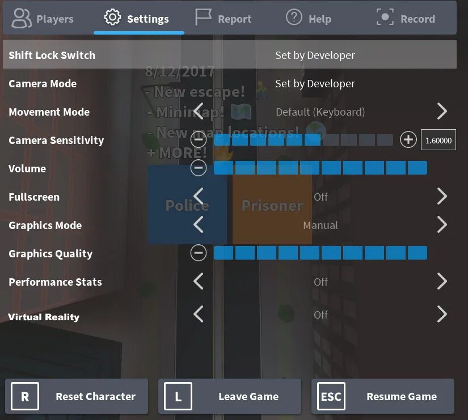Click the R key icon
Screen dimensions: 468x420
[25, 396]
